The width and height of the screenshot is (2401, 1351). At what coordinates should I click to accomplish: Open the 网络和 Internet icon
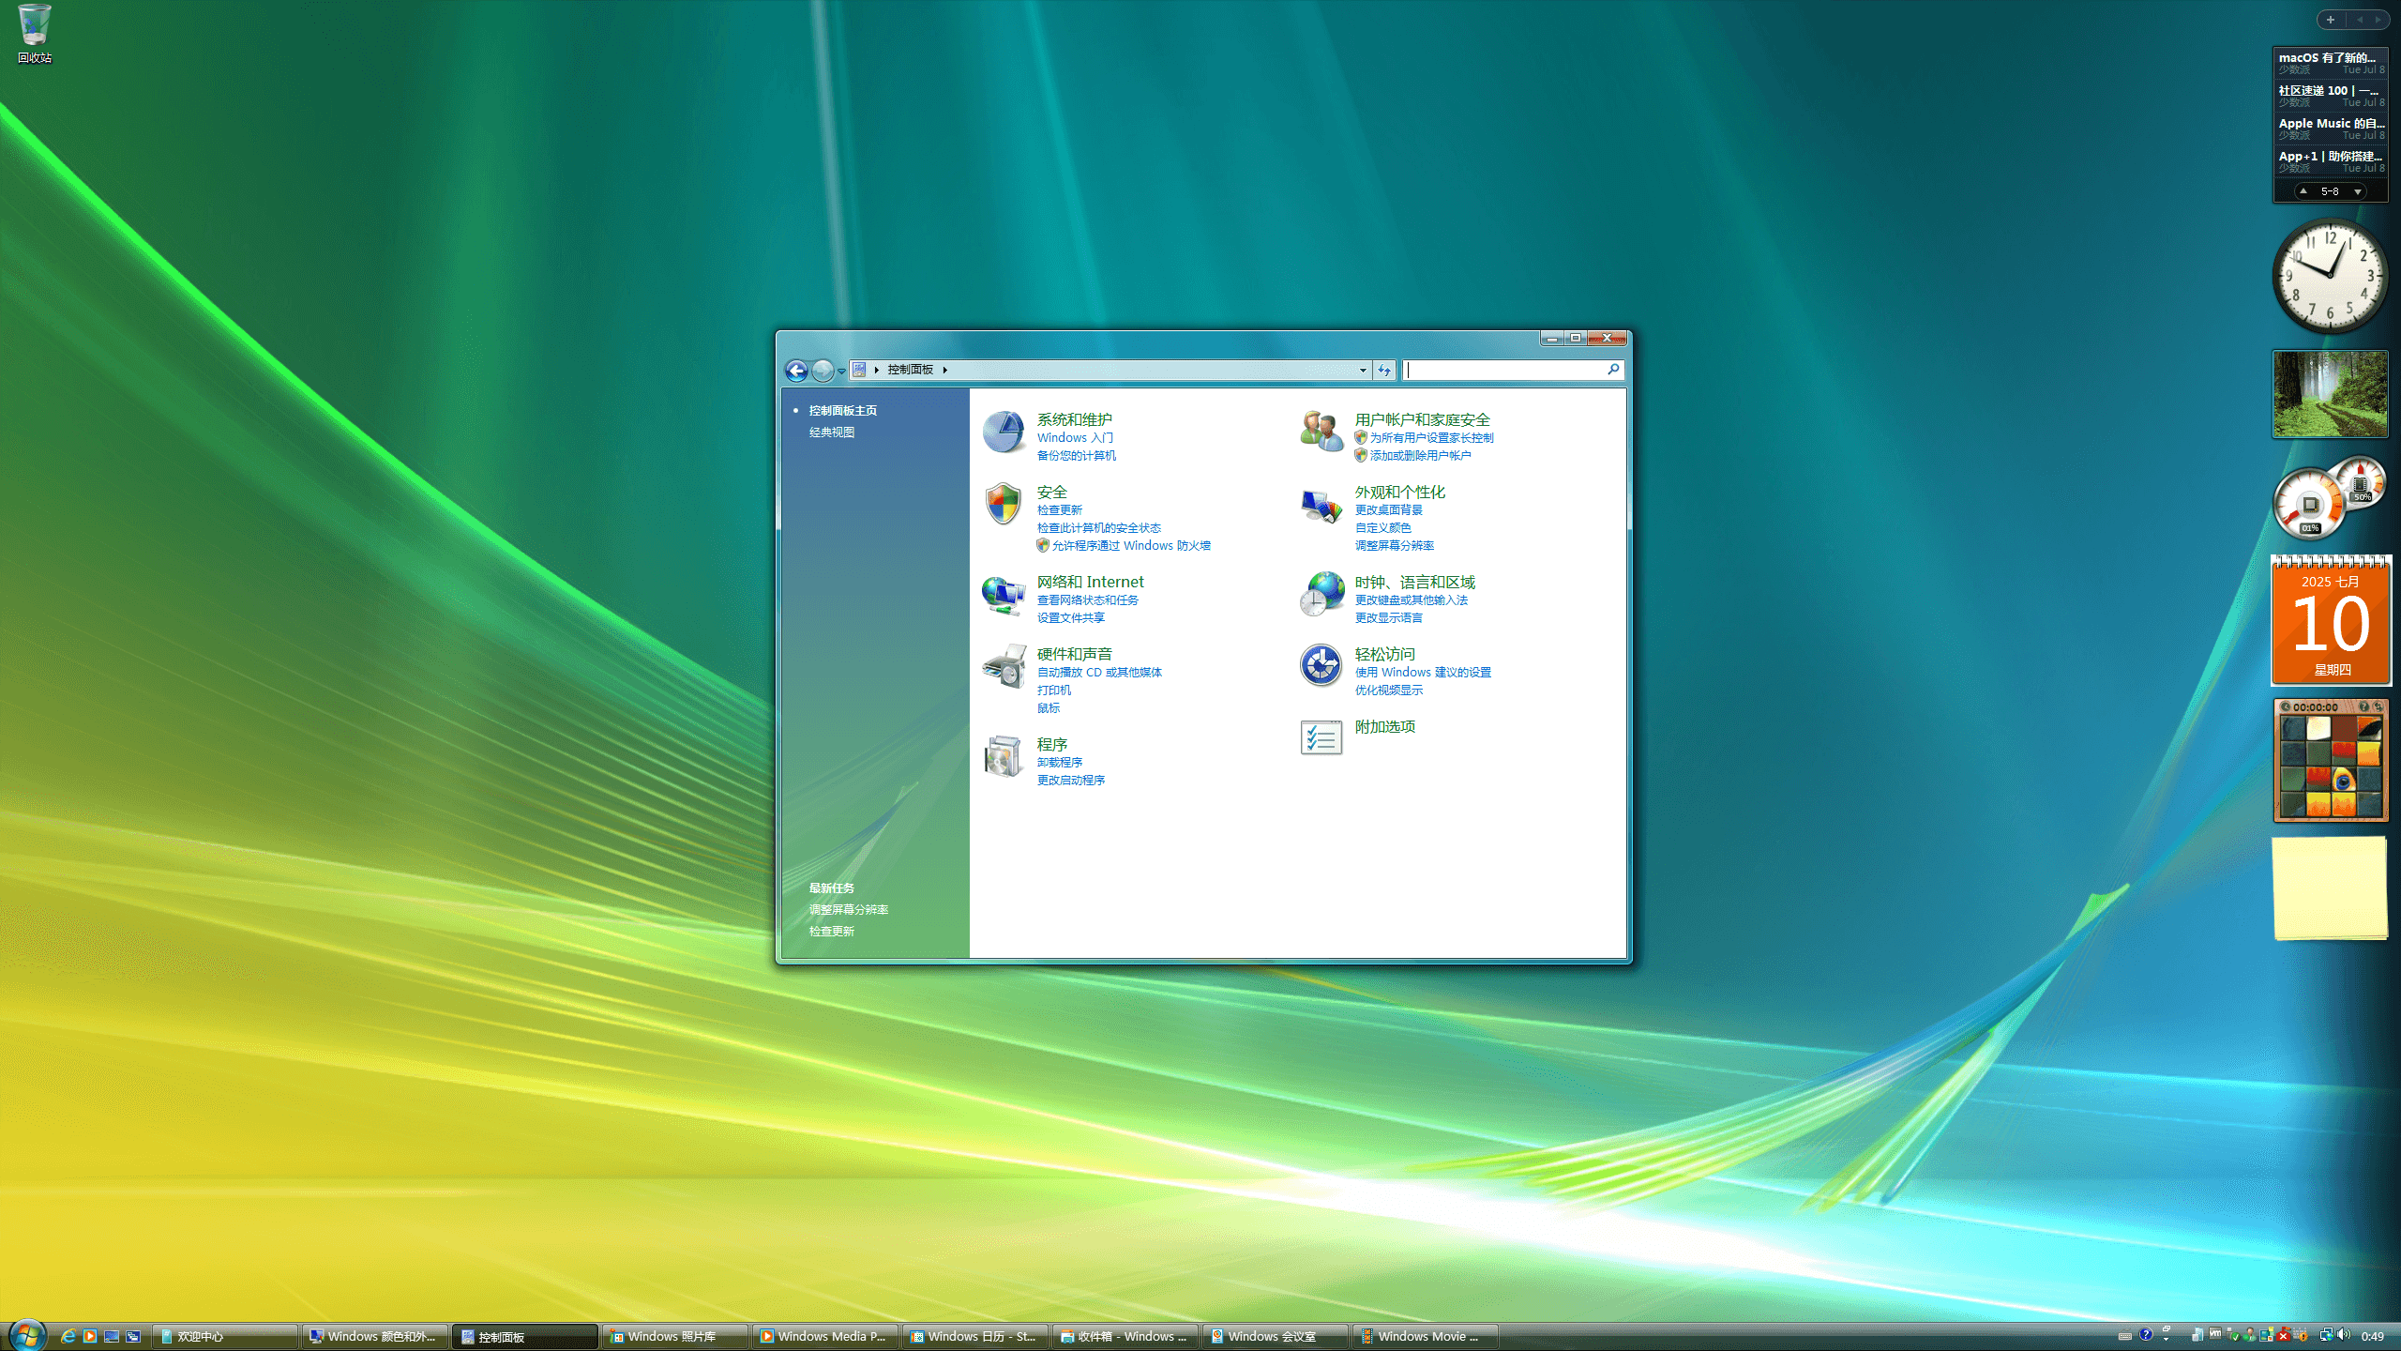click(x=1004, y=595)
